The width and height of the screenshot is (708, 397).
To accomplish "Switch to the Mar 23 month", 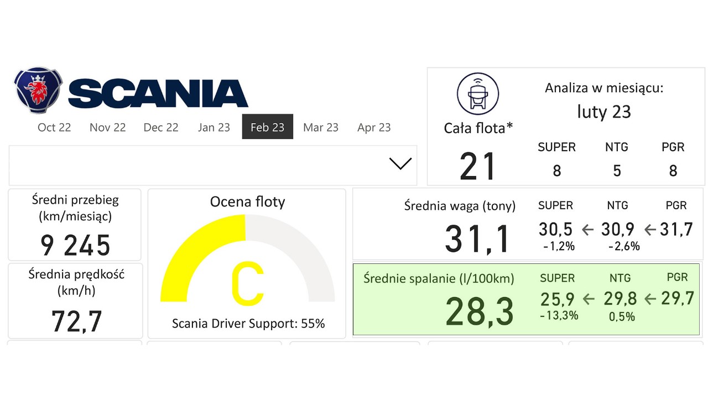I will 321,127.
